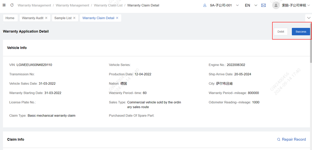The height and width of the screenshot is (150, 312).
Task: Click the Warranty Starting Date value
Action: (x=53, y=93)
